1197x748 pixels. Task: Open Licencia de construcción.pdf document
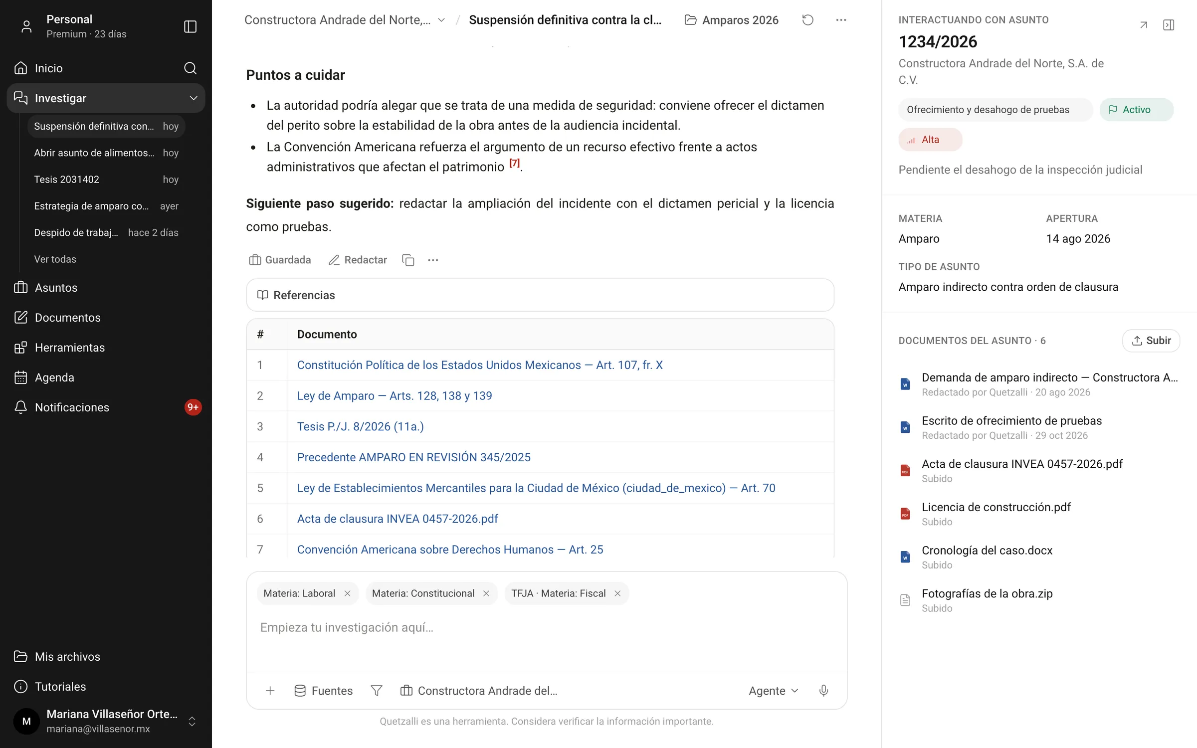pyautogui.click(x=1038, y=514)
